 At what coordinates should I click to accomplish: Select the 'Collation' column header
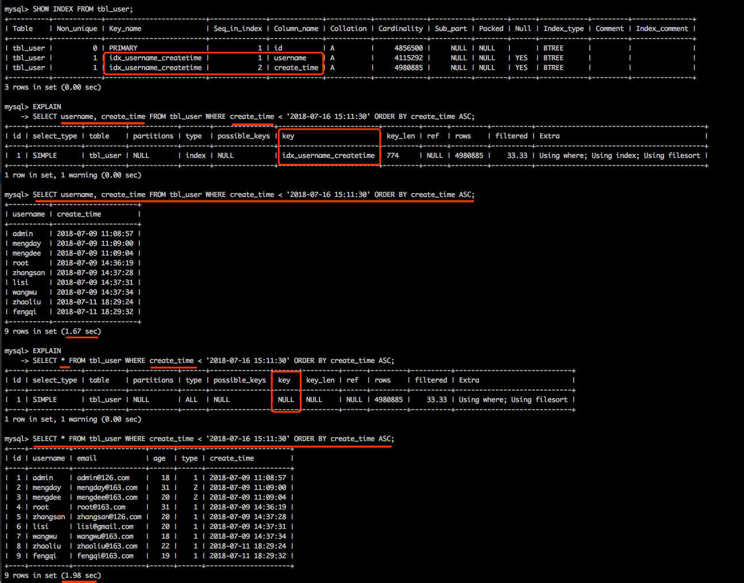coord(348,29)
